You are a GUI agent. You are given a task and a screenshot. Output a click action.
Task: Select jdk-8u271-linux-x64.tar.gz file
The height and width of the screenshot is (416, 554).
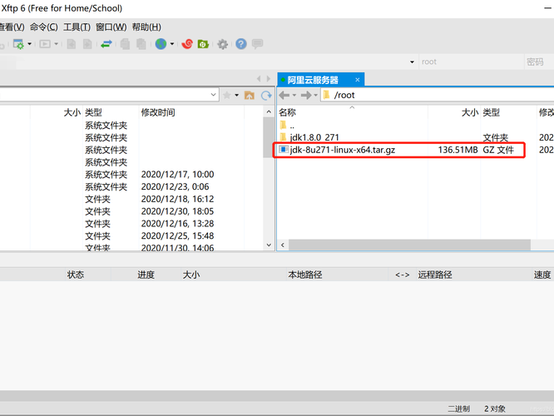coord(337,150)
